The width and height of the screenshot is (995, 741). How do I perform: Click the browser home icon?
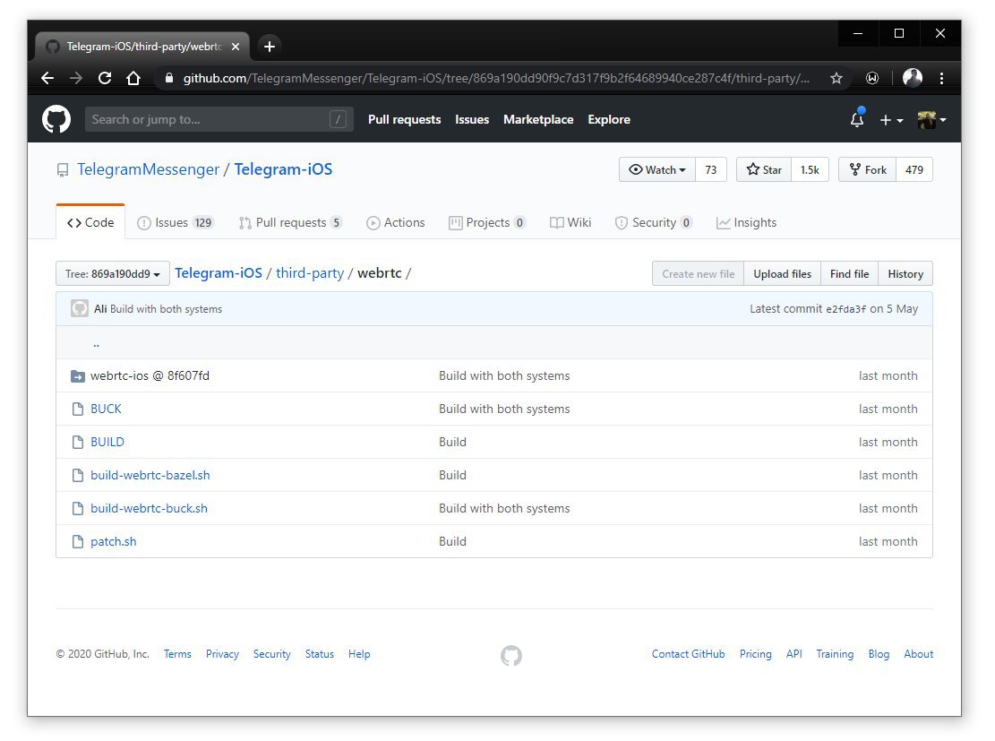point(133,78)
